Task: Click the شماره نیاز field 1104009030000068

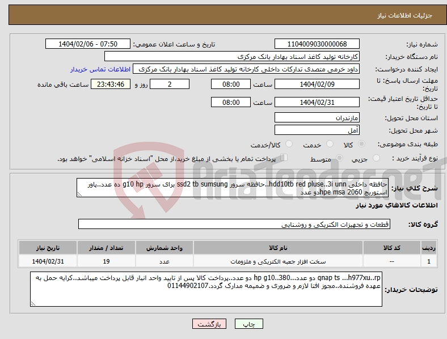Action: coord(317,44)
